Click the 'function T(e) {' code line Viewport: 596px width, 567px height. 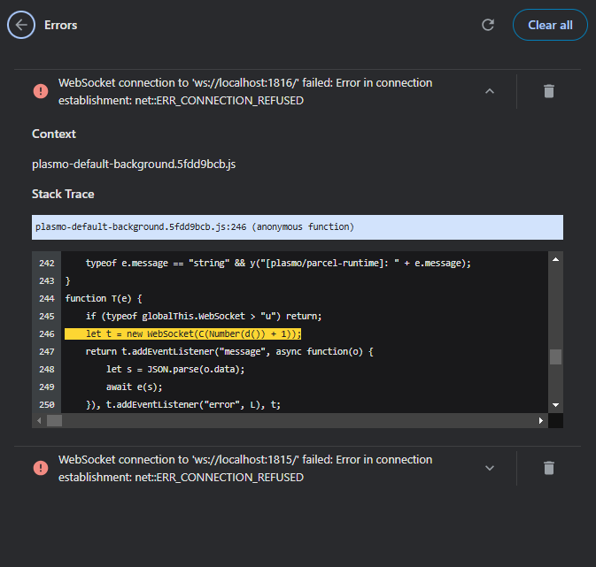pyautogui.click(x=104, y=298)
